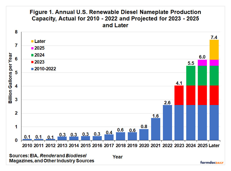Click the 2023 x-axis label
The width and height of the screenshot is (231, 171).
179,146
